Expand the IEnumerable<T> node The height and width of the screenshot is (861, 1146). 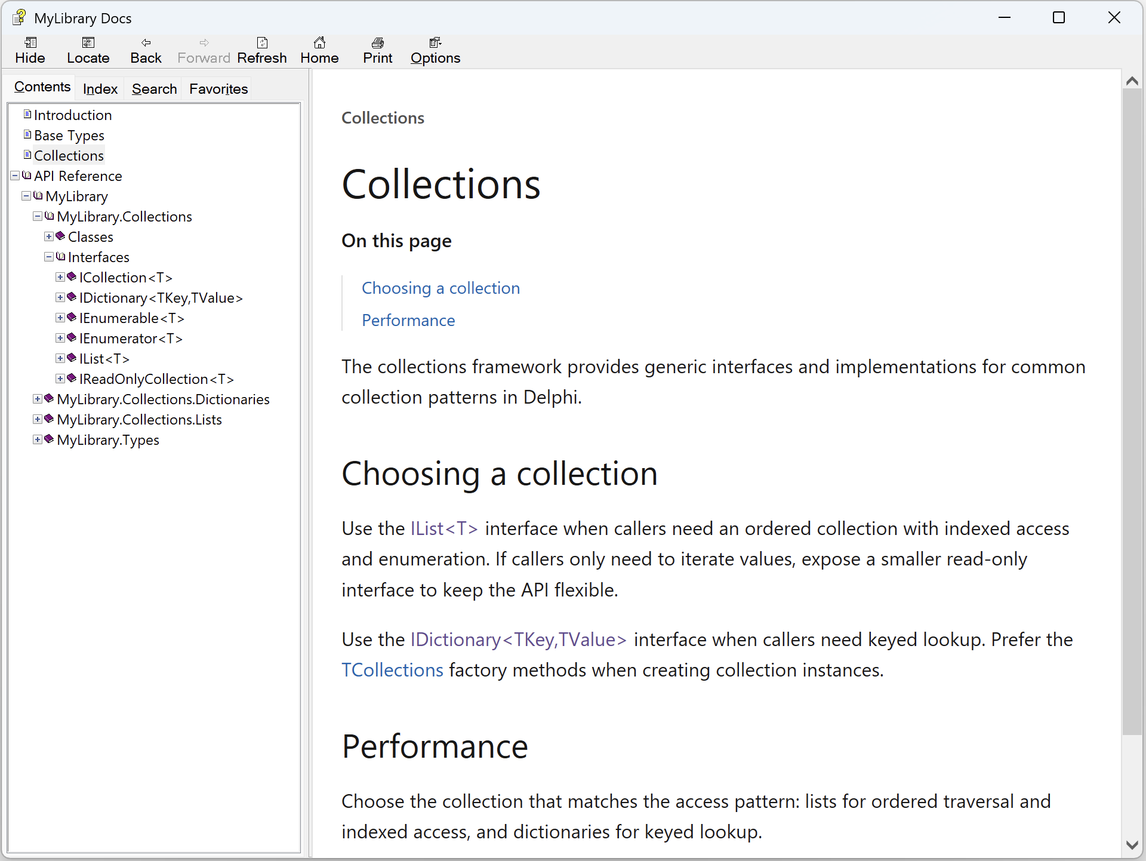click(60, 318)
